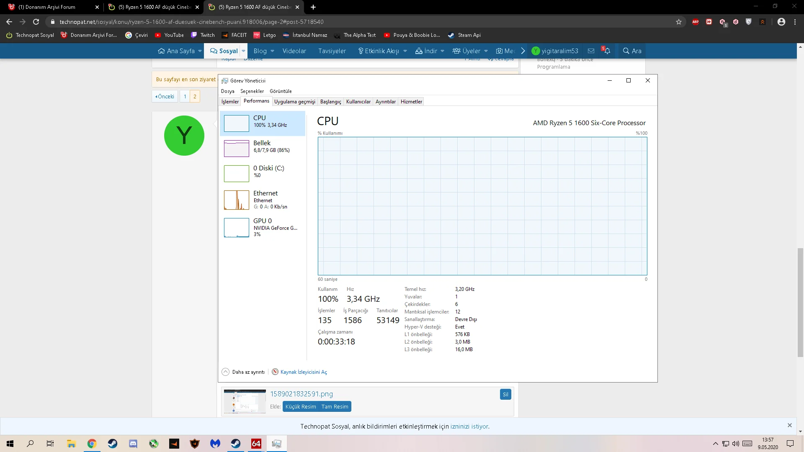Open the Seçenekler menu in Task Manager
This screenshot has width=804, height=452.
252,91
